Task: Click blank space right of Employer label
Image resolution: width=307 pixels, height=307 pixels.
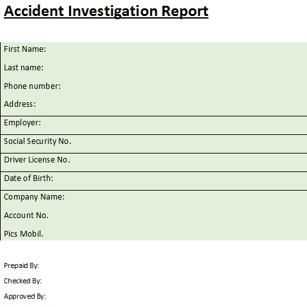Action: tap(174, 125)
